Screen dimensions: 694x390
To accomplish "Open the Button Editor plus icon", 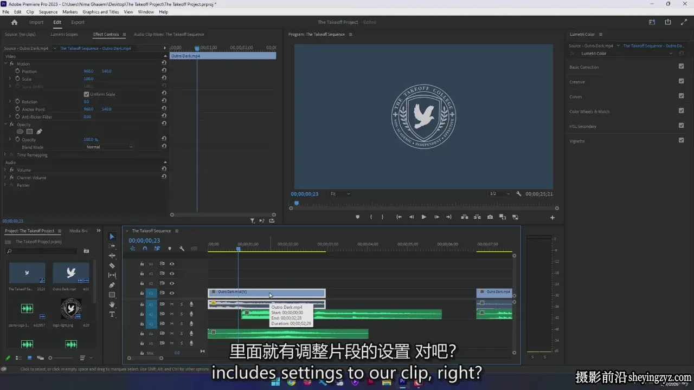I will point(552,218).
